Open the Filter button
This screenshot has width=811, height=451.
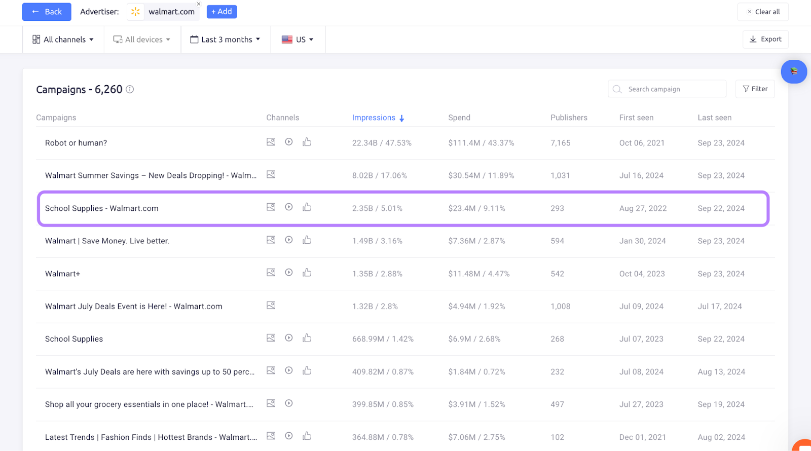pos(755,89)
